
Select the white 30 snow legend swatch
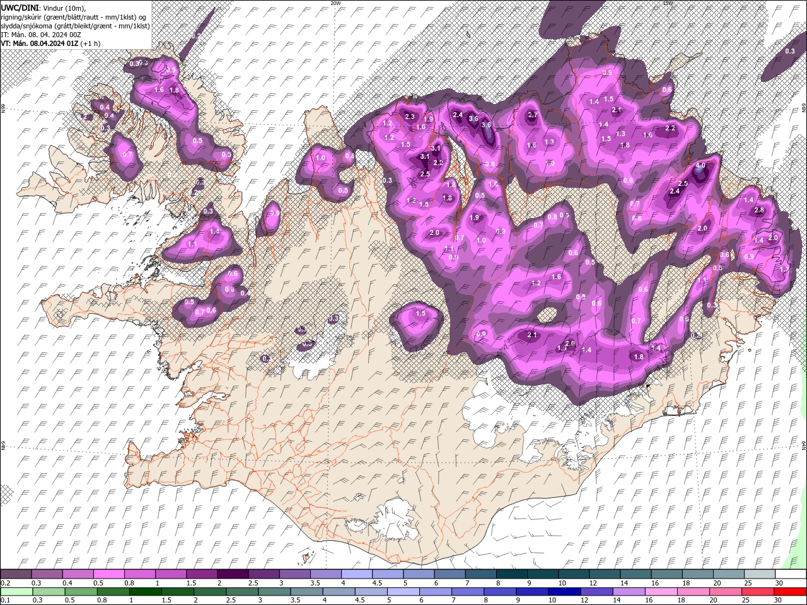[789, 574]
